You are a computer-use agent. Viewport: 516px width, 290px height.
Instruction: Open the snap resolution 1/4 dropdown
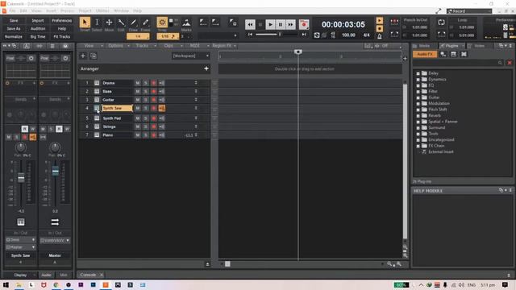pos(138,36)
